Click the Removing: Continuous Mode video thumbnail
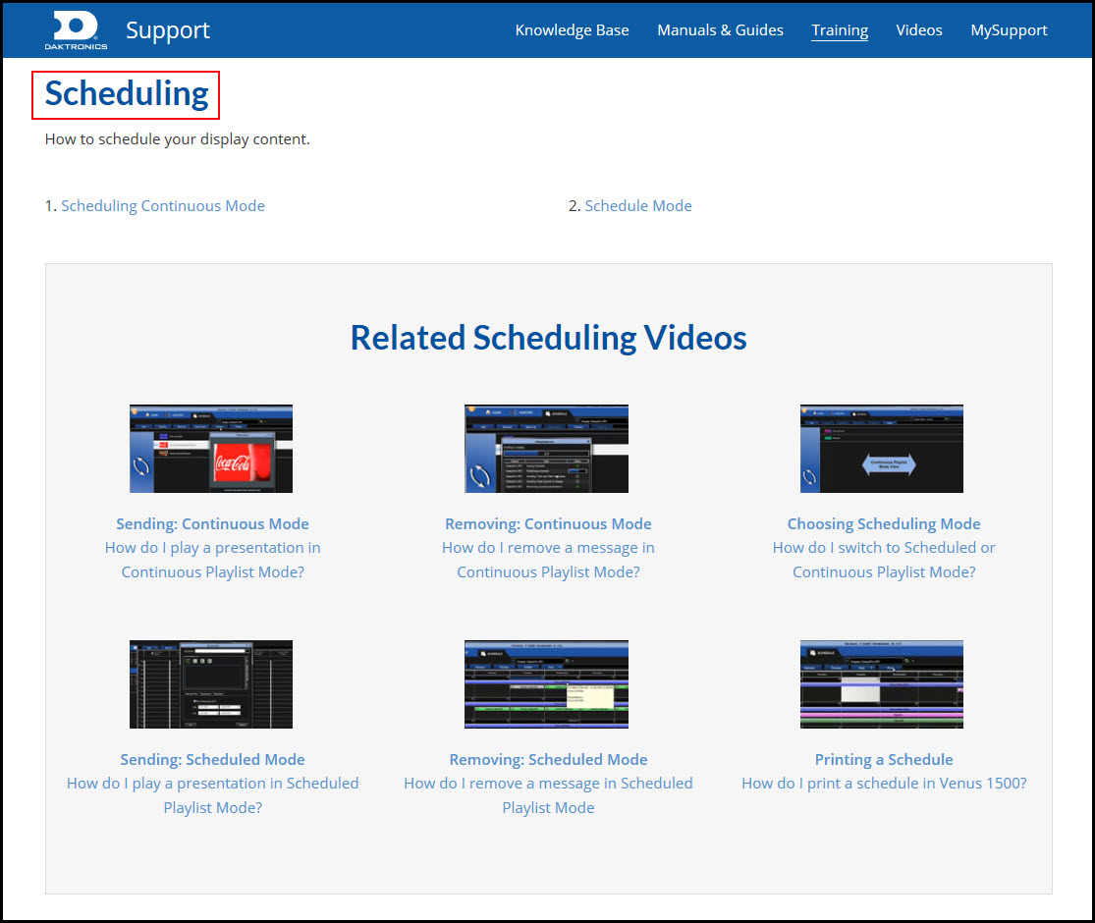1095x923 pixels. [546, 448]
